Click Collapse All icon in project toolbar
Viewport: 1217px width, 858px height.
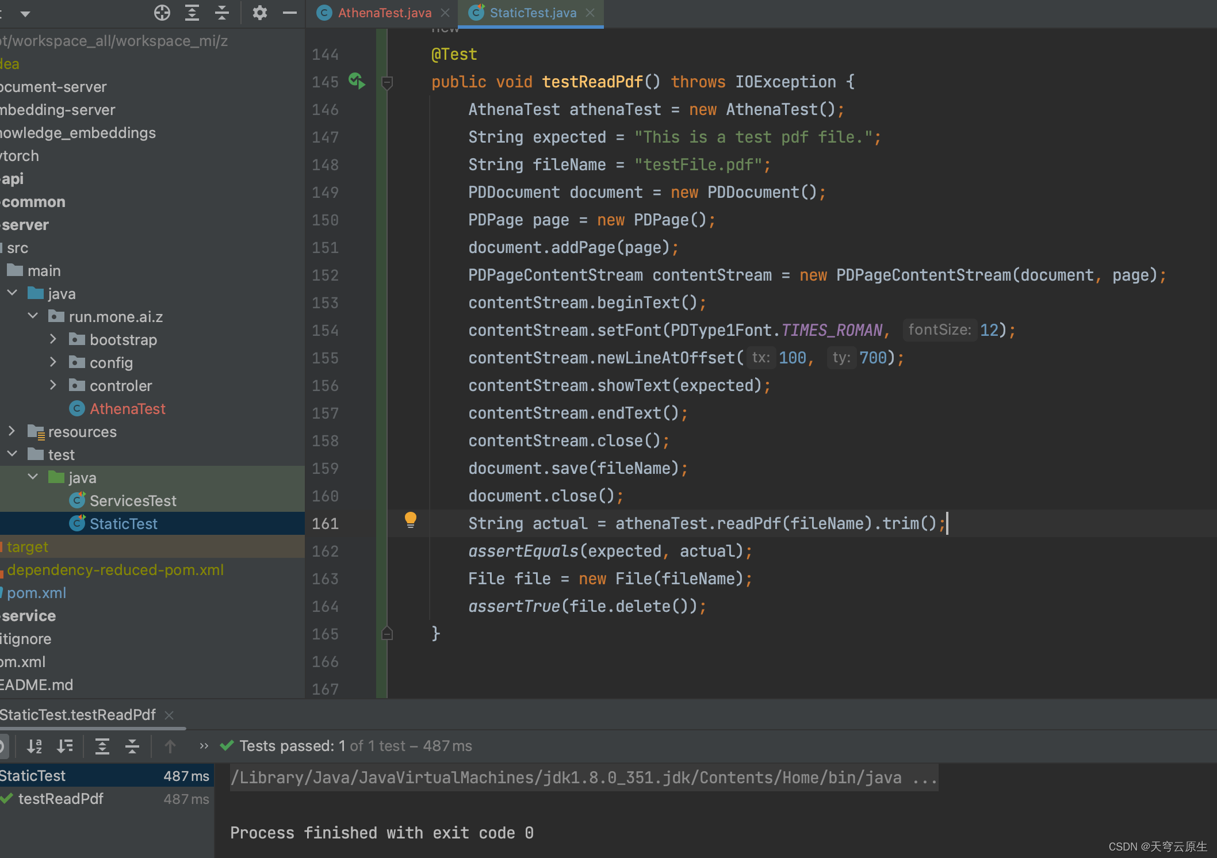point(222,13)
